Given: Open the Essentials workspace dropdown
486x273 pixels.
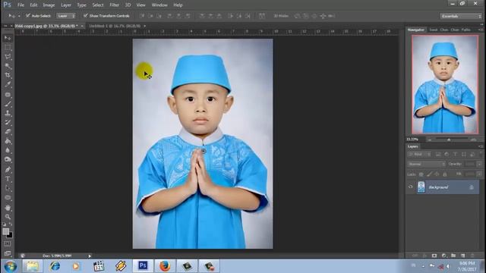Looking at the screenshot, I should point(461,16).
